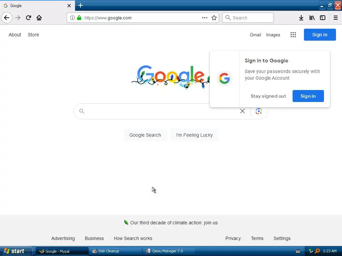Go back using the browser back arrow

7,18
